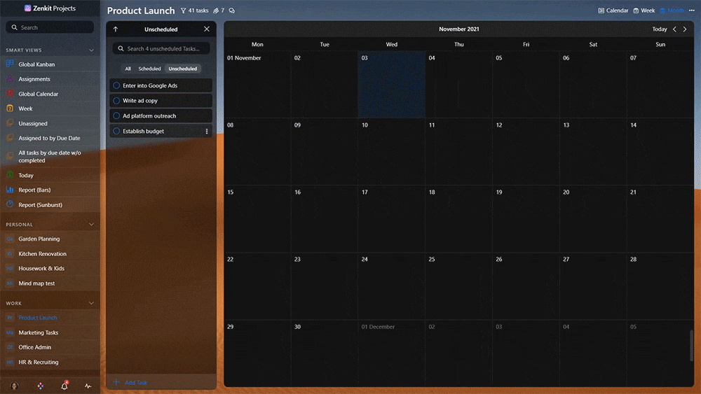This screenshot has height=394, width=701.
Task: Mark Ad platform outreach complete
Action: point(116,115)
